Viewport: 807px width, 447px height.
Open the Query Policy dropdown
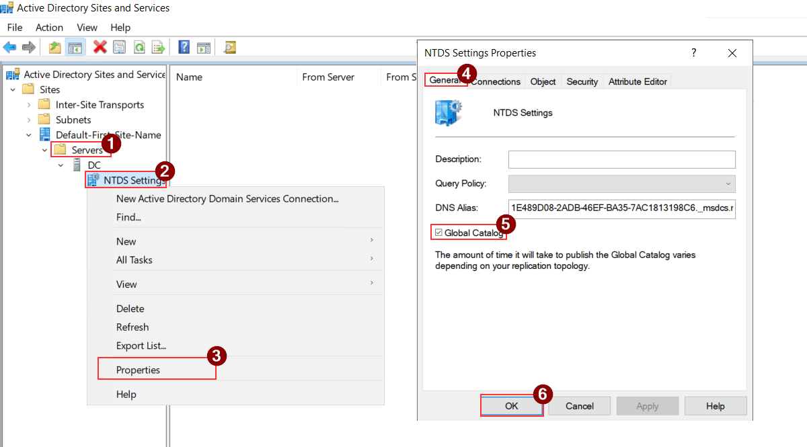click(728, 184)
